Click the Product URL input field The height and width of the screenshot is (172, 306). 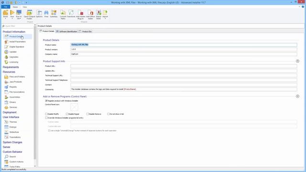(x=184, y=66)
